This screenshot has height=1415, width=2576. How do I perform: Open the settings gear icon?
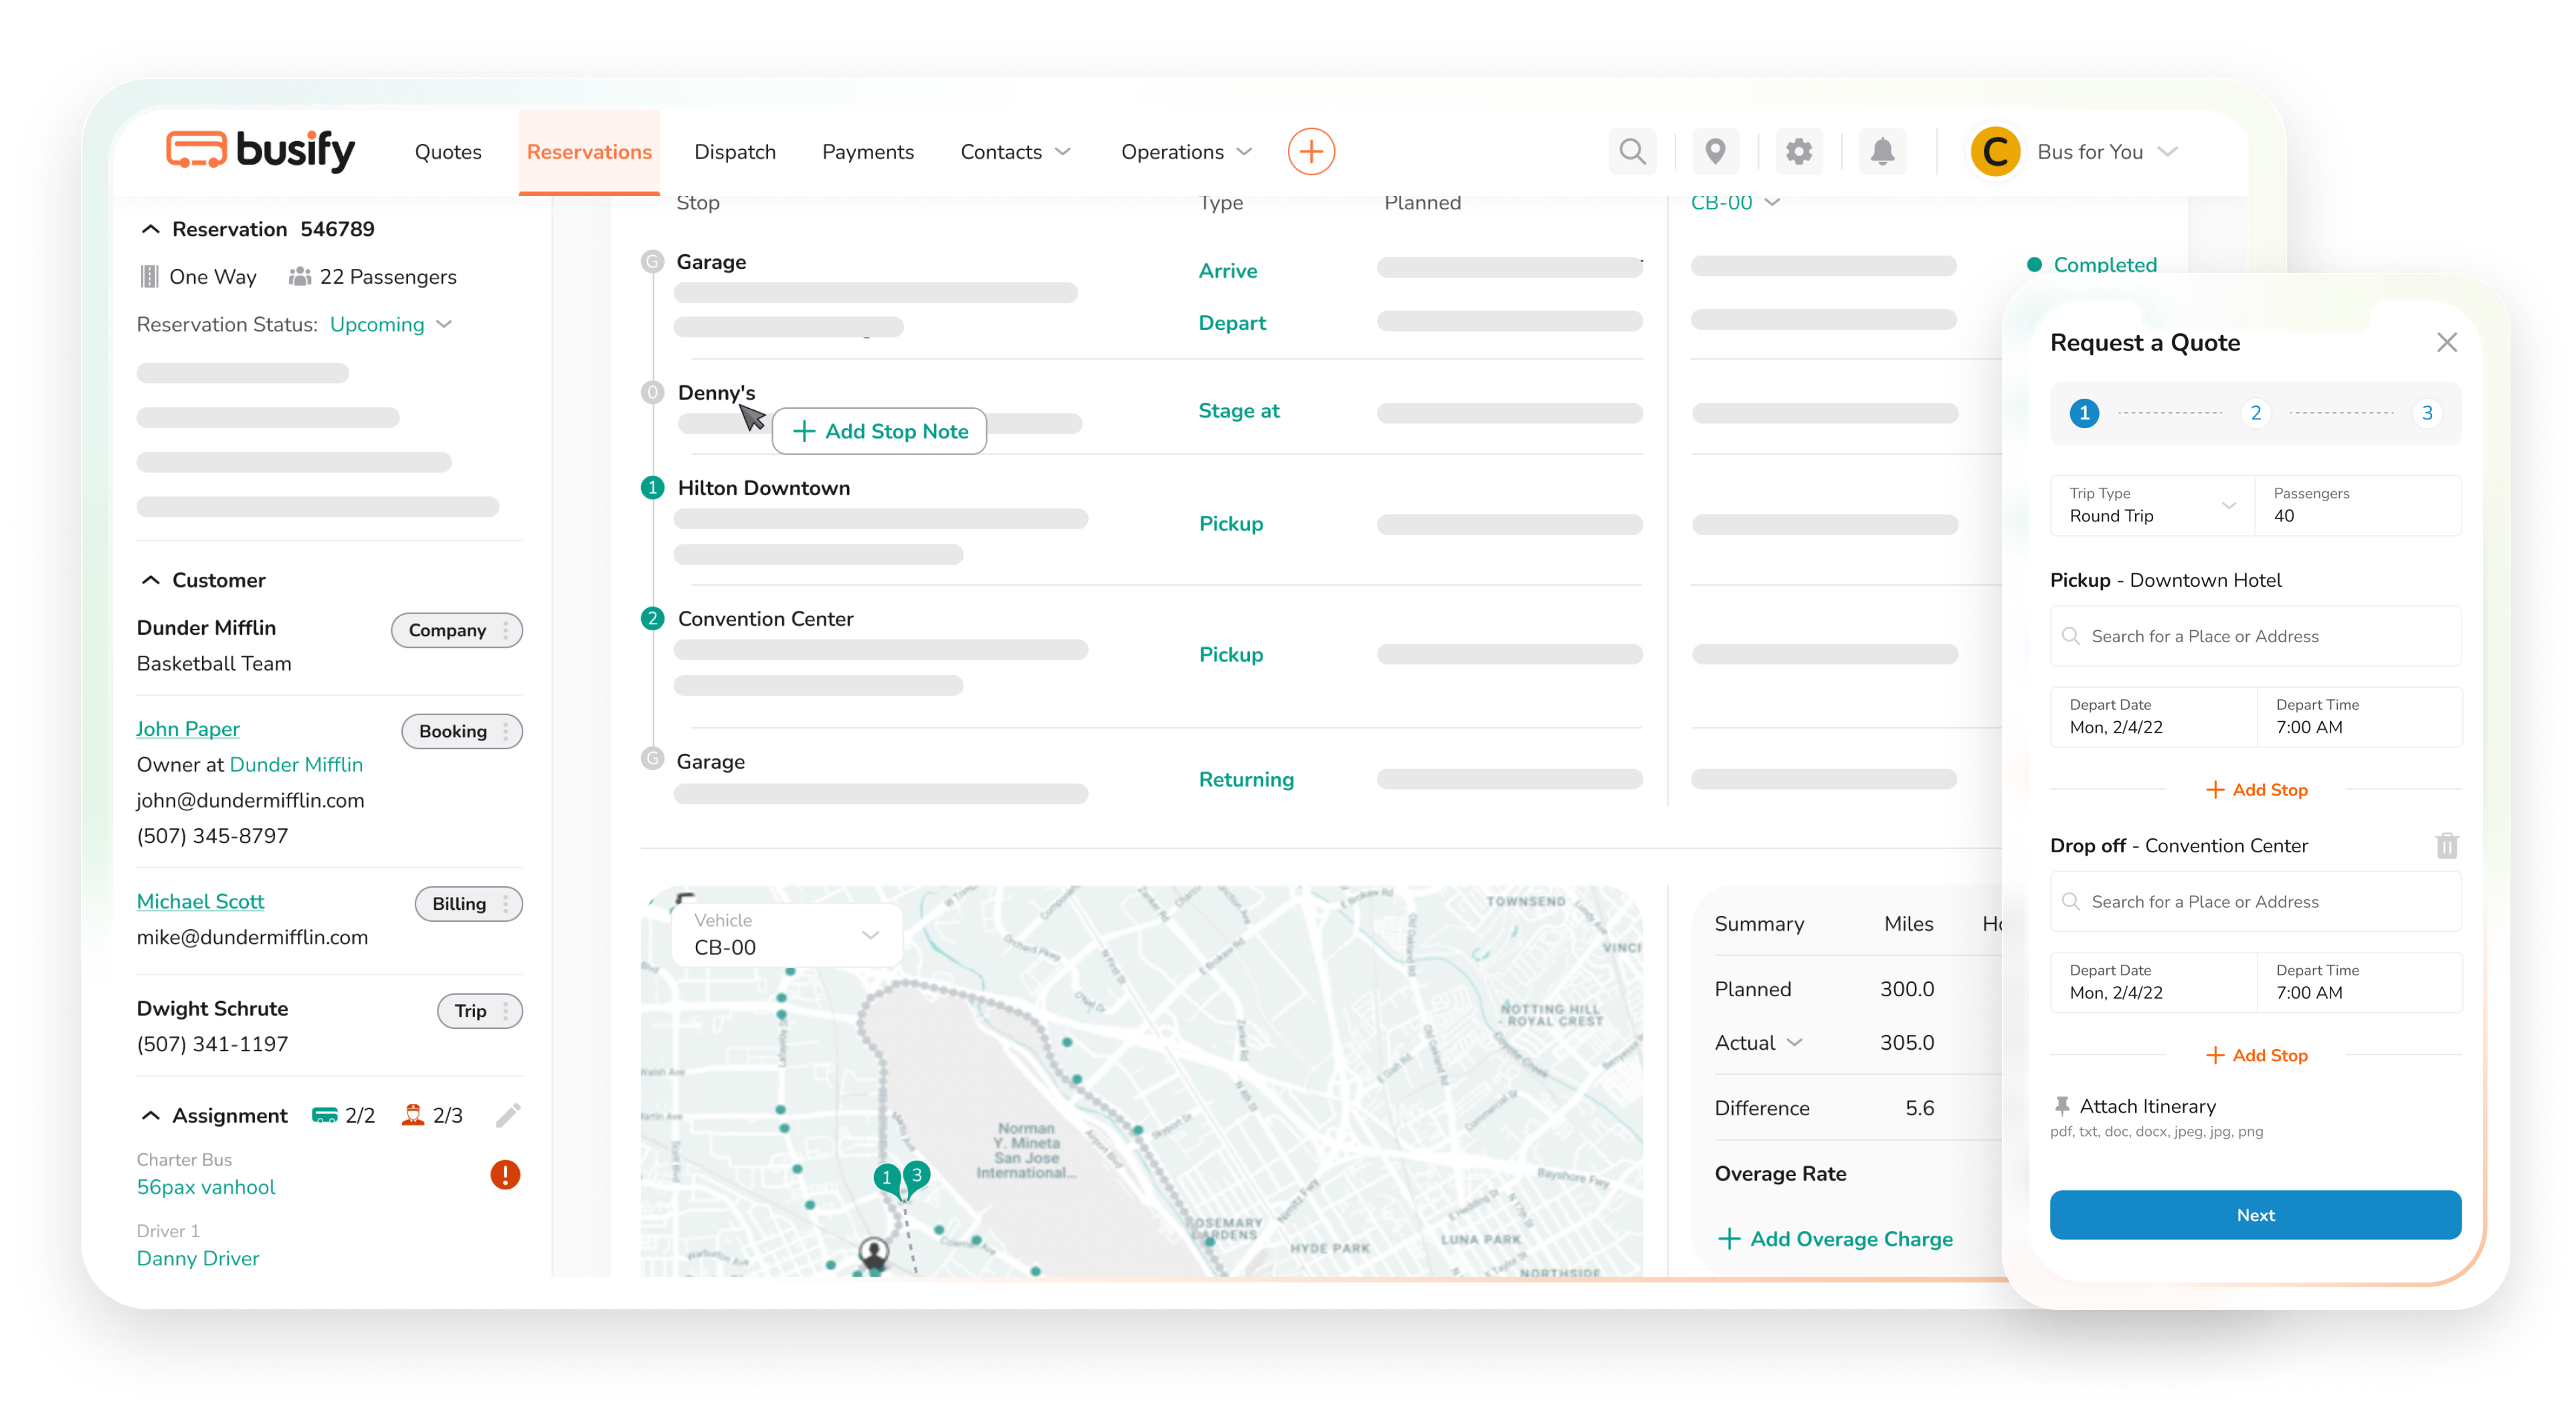(x=1799, y=151)
